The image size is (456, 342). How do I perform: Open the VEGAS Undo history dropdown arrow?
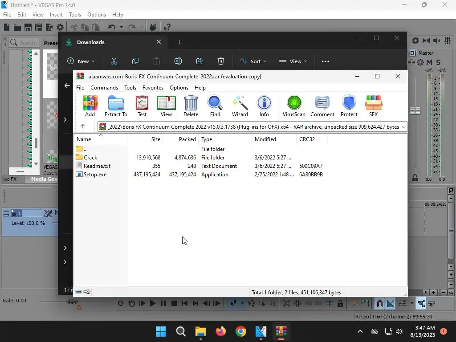[x=121, y=27]
